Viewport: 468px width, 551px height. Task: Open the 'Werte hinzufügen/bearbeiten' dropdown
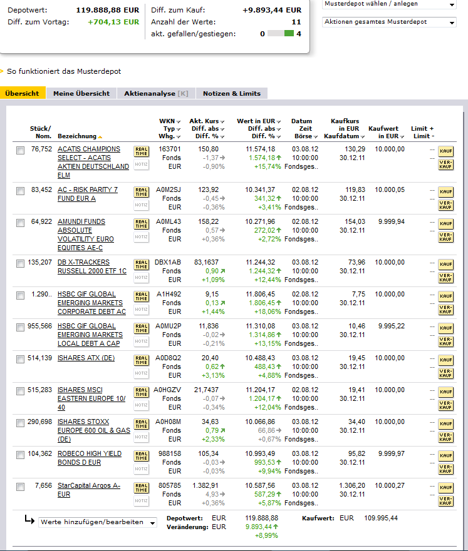coord(98,522)
